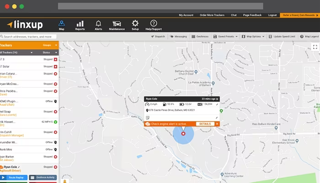The width and height of the screenshot is (320, 183).
Task: Click the green marker near popup edge
Action: point(221,111)
